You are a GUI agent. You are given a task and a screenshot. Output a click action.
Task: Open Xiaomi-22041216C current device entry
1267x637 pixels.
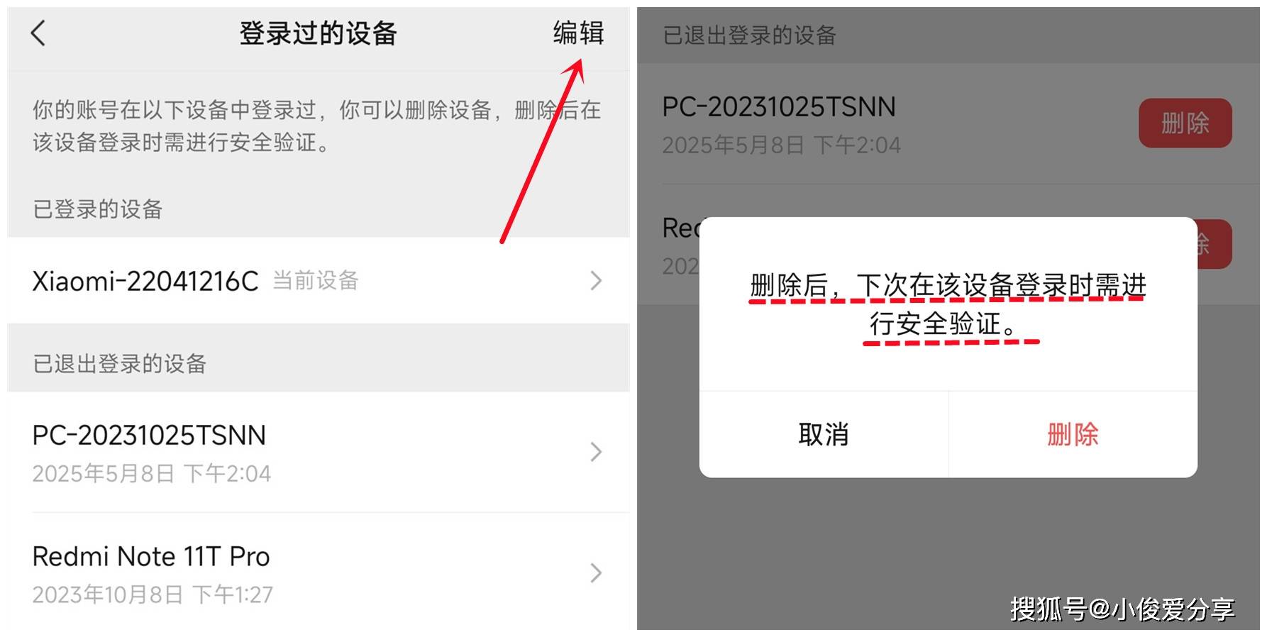coord(319,281)
